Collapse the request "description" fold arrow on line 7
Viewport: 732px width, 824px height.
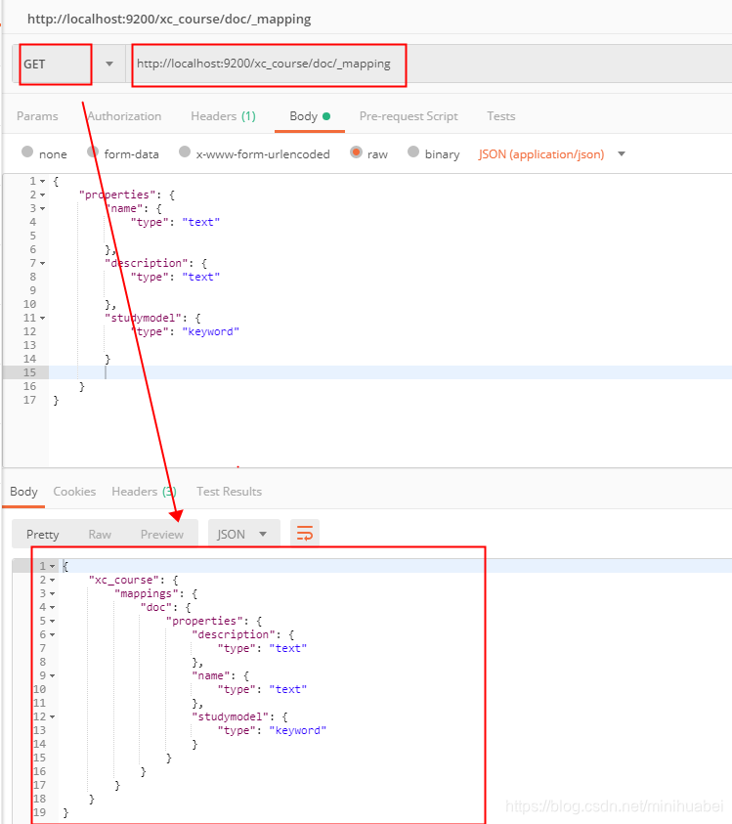pos(43,263)
